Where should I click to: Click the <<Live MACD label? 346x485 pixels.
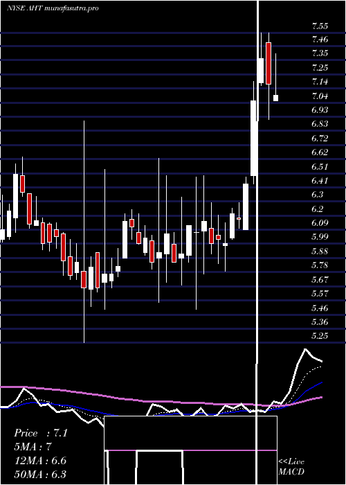point(291,466)
